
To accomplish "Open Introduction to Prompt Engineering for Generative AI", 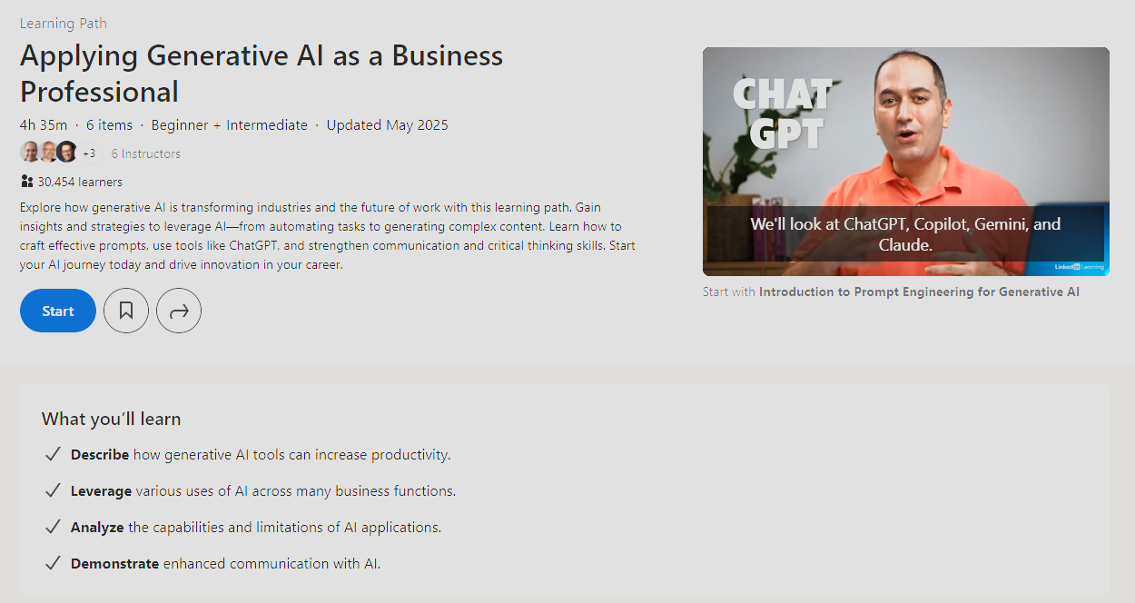I will [919, 292].
